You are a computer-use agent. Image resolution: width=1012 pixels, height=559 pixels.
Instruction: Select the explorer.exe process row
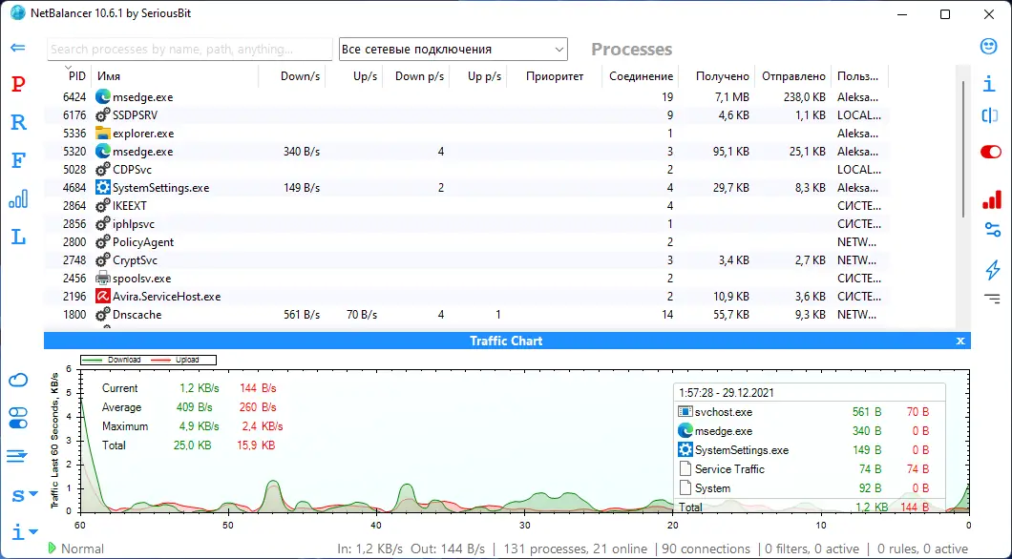(467, 134)
